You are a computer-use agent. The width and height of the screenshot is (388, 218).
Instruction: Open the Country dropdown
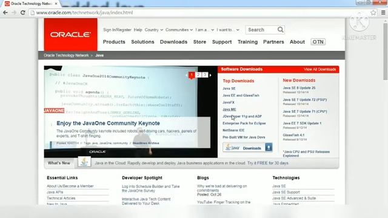pos(153,30)
